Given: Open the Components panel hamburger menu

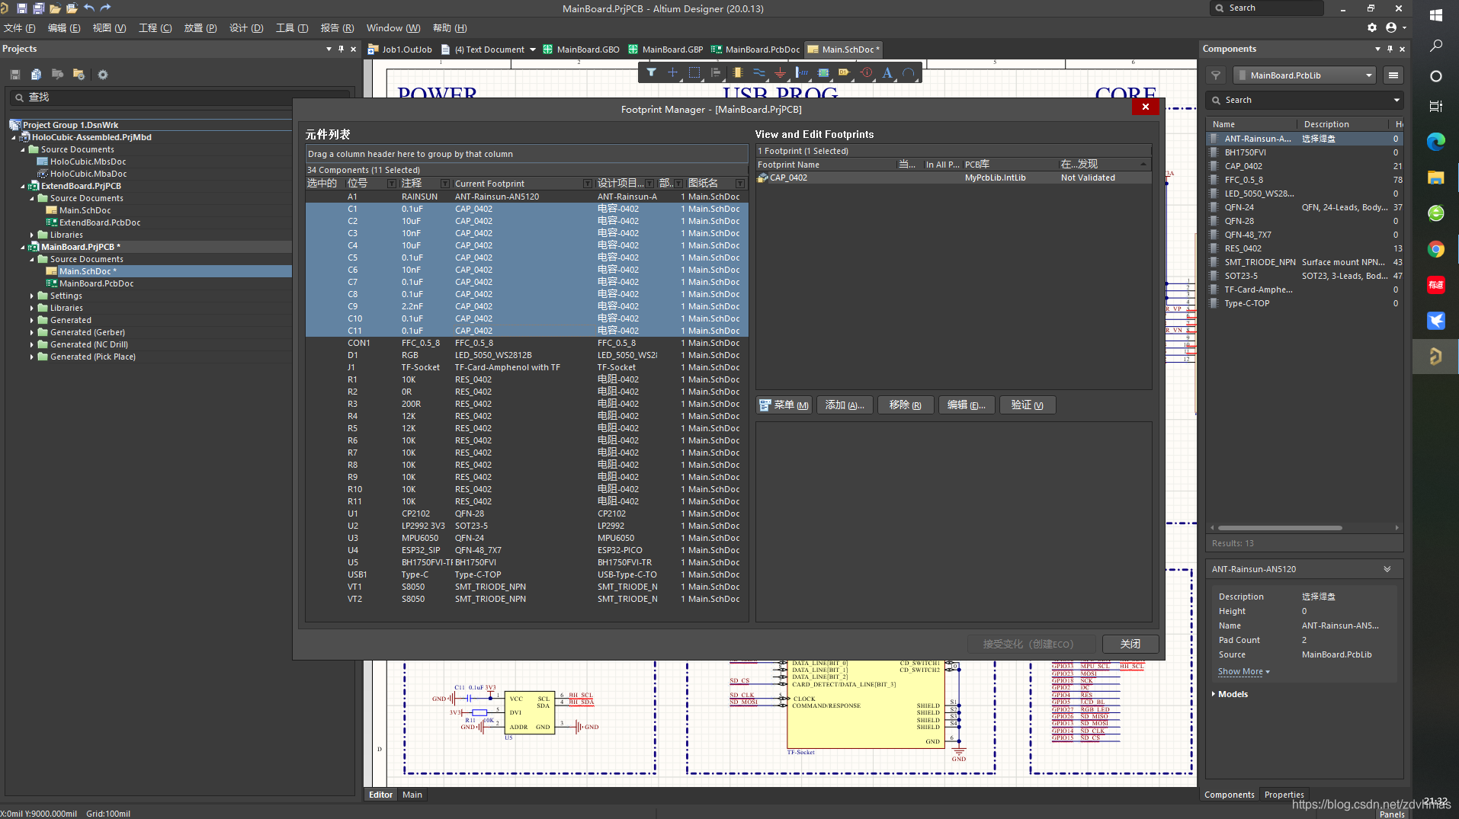Looking at the screenshot, I should [x=1393, y=75].
